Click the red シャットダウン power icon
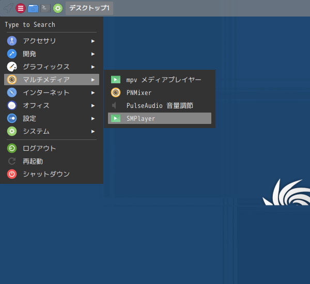The width and height of the screenshot is (310, 284). click(x=12, y=174)
